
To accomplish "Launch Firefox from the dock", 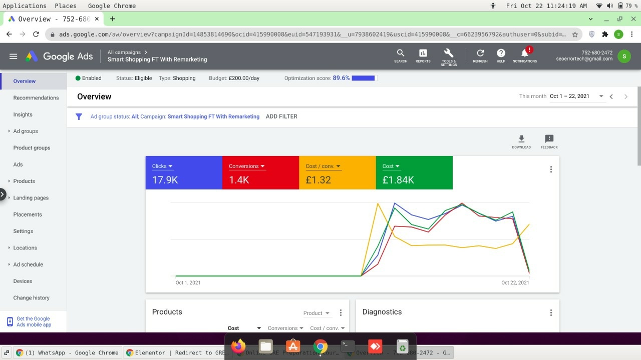I will pos(238,346).
